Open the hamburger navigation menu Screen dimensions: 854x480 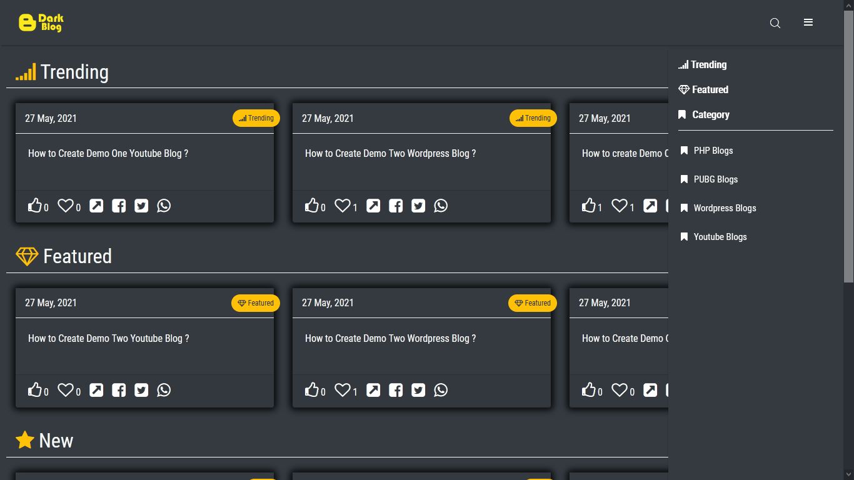(808, 22)
